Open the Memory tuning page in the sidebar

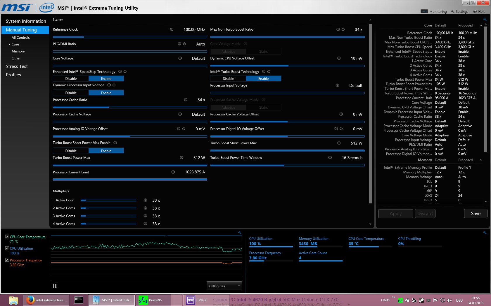click(18, 51)
